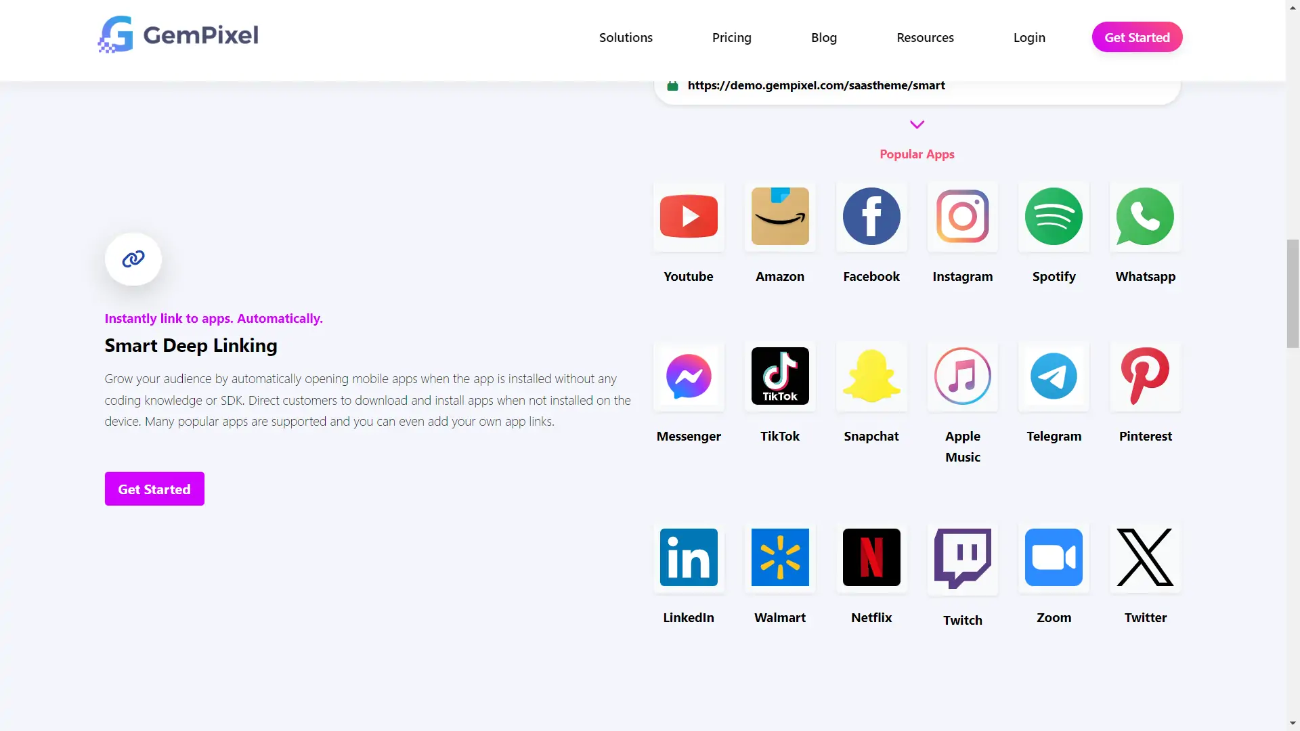Image resolution: width=1300 pixels, height=731 pixels.
Task: Select the Walmart app icon
Action: pos(780,558)
